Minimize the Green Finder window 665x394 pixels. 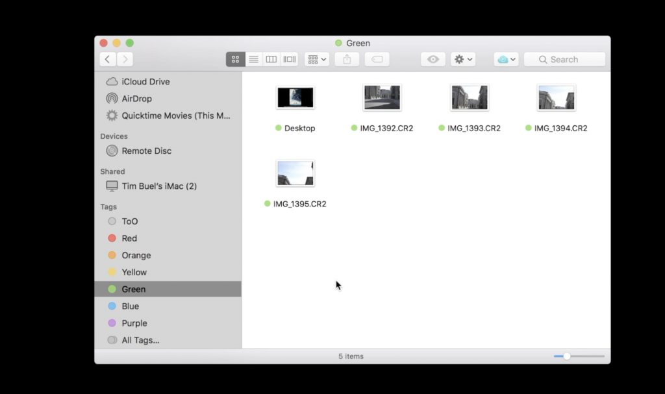[117, 43]
